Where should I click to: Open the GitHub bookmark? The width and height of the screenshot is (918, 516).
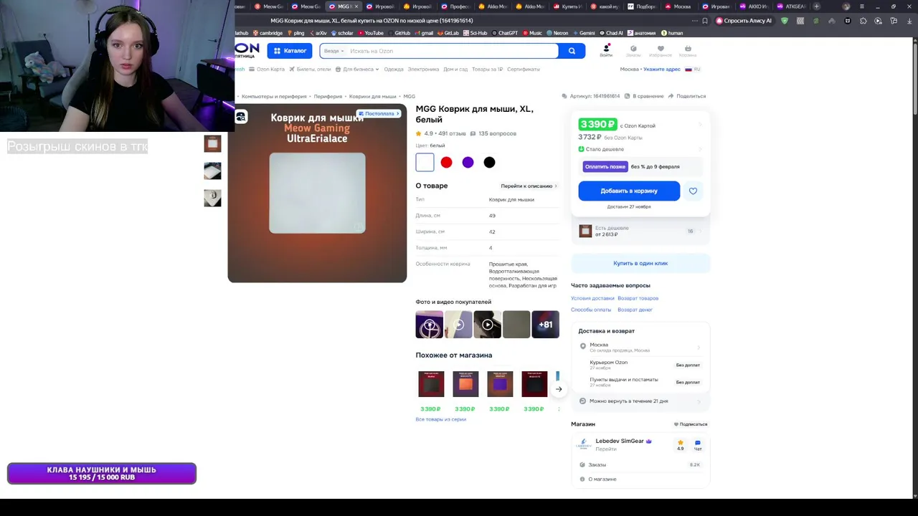pos(399,33)
